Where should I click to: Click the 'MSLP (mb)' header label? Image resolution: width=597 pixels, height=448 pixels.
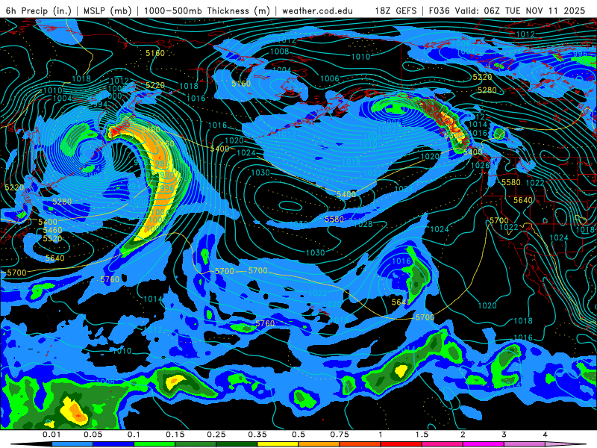click(x=107, y=10)
